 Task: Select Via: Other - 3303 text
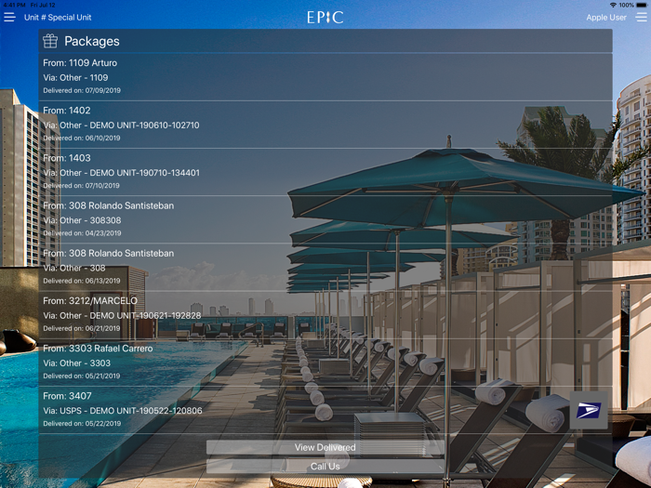(77, 363)
